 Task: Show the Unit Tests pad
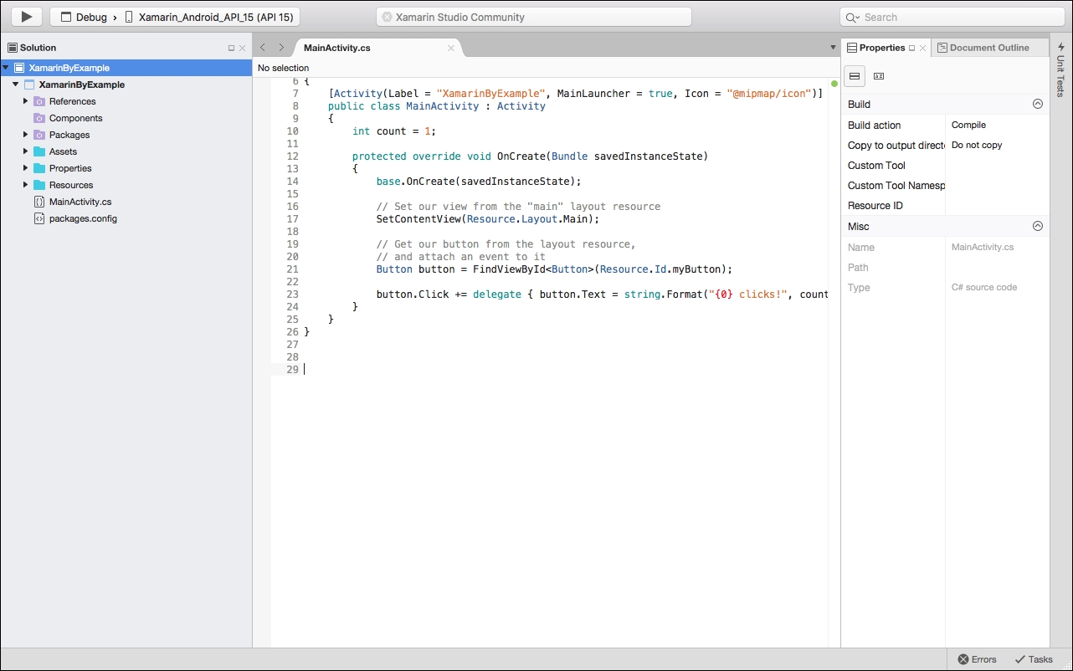(1060, 74)
